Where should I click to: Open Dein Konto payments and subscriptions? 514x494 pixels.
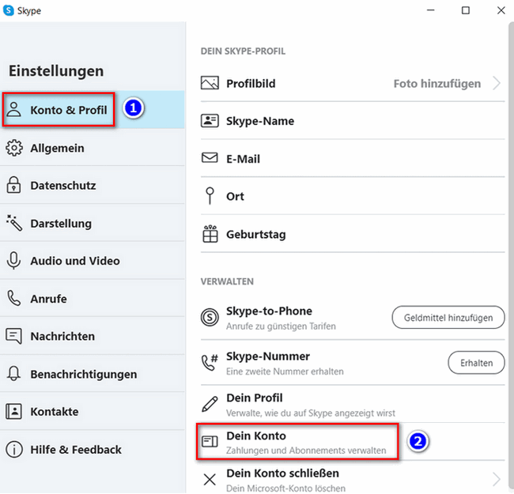353,442
